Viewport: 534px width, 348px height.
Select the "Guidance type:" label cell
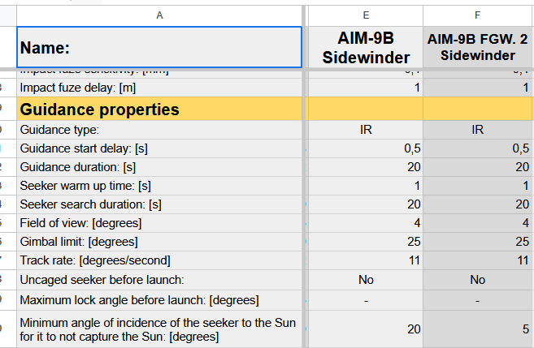pos(159,130)
